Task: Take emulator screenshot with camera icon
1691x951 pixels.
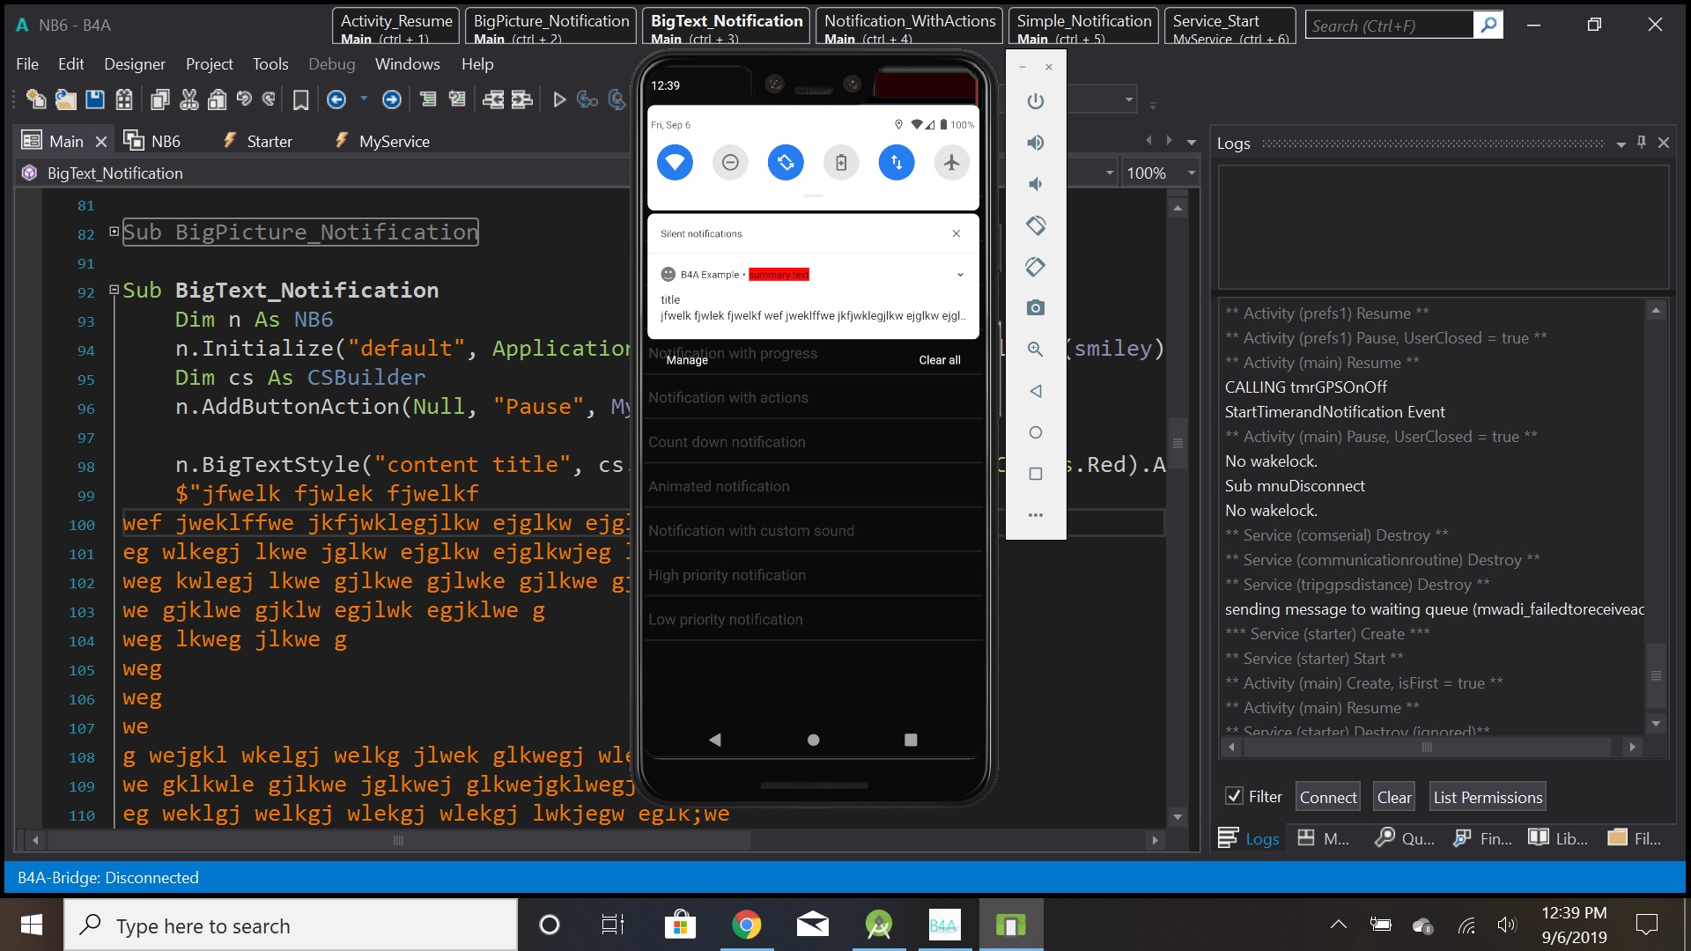Action: [1036, 308]
